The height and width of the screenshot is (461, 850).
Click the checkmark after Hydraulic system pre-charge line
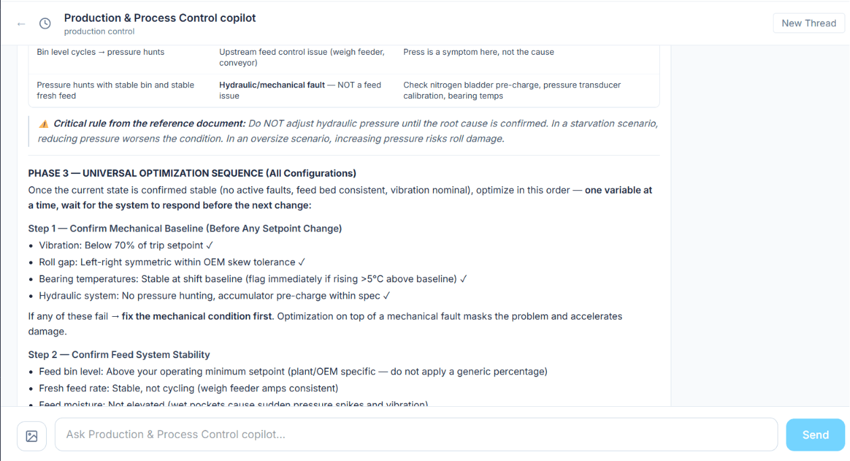pos(386,296)
